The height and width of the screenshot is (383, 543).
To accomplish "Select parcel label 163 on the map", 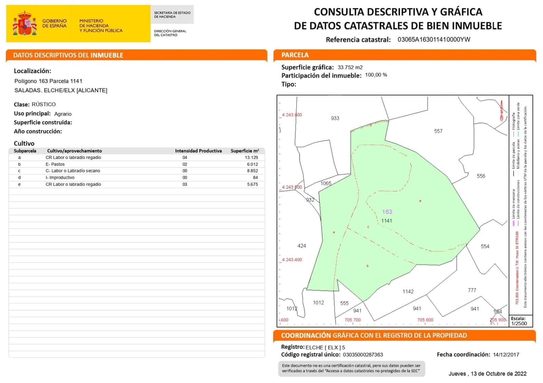I will [x=387, y=211].
